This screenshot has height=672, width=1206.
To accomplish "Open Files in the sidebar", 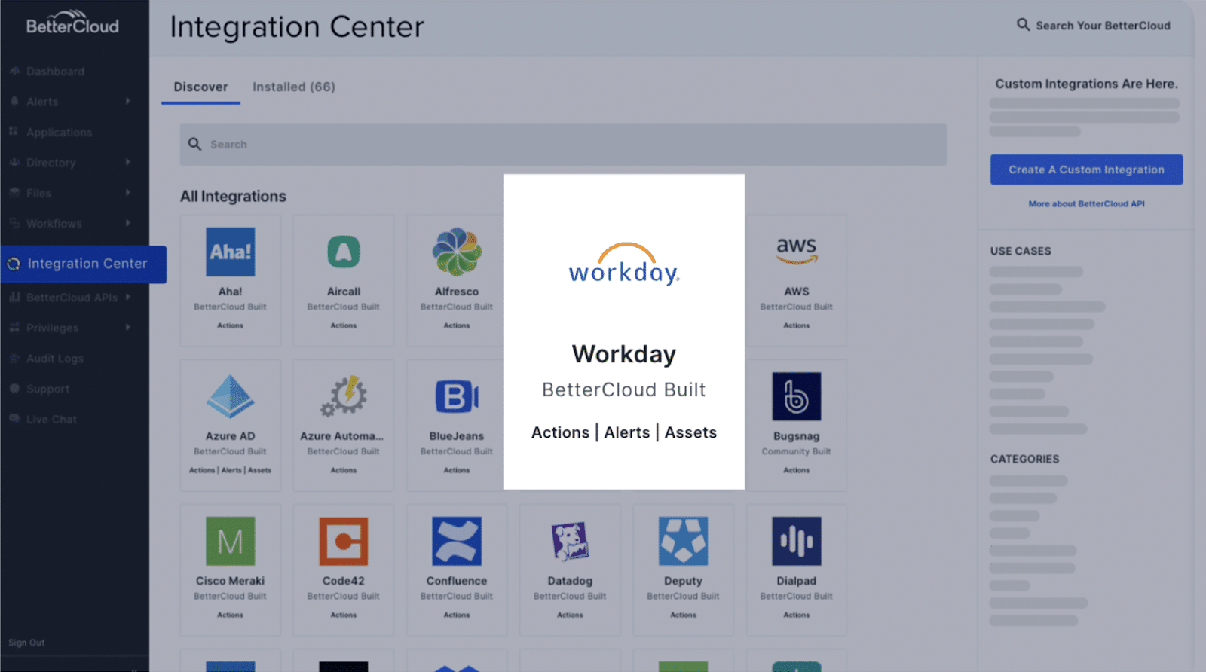I will [38, 194].
